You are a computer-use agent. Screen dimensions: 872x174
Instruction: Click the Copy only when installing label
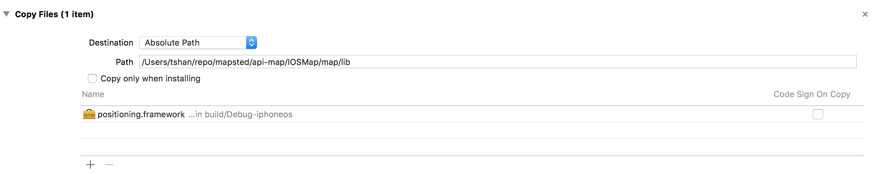click(150, 78)
